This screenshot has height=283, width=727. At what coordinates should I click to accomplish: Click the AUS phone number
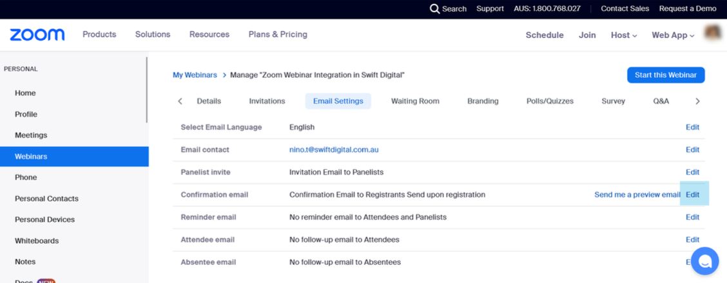point(547,9)
